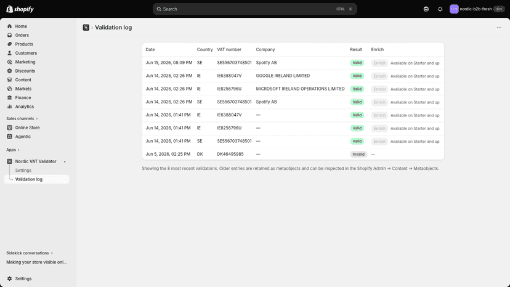
Task: Expand Sidekick conversations section
Action: (x=30, y=253)
